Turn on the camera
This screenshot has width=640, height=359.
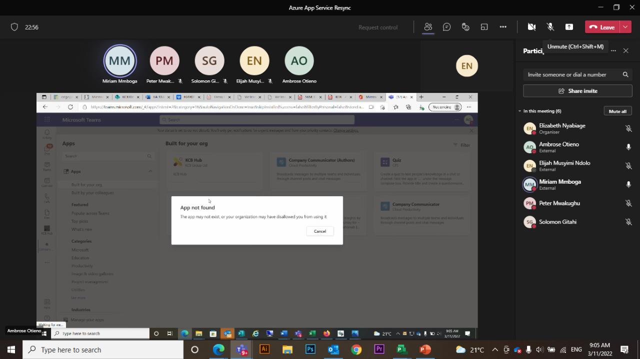click(x=531, y=26)
